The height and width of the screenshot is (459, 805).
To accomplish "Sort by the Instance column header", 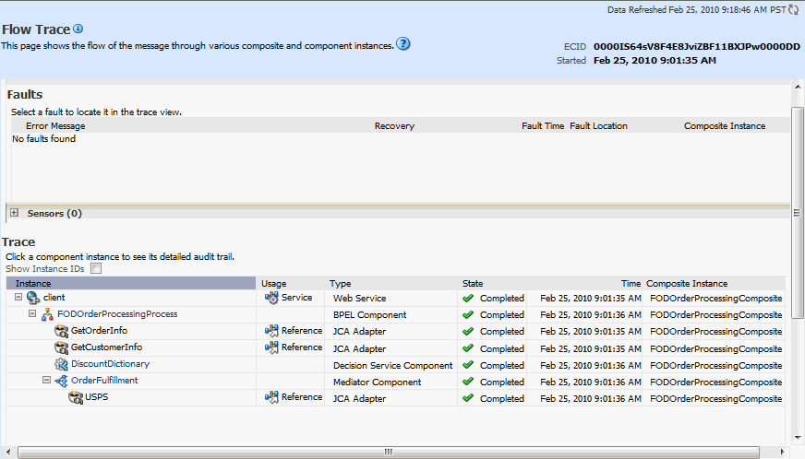I will [x=131, y=284].
